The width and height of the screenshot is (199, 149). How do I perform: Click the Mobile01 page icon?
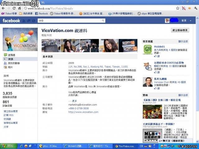click(148, 50)
